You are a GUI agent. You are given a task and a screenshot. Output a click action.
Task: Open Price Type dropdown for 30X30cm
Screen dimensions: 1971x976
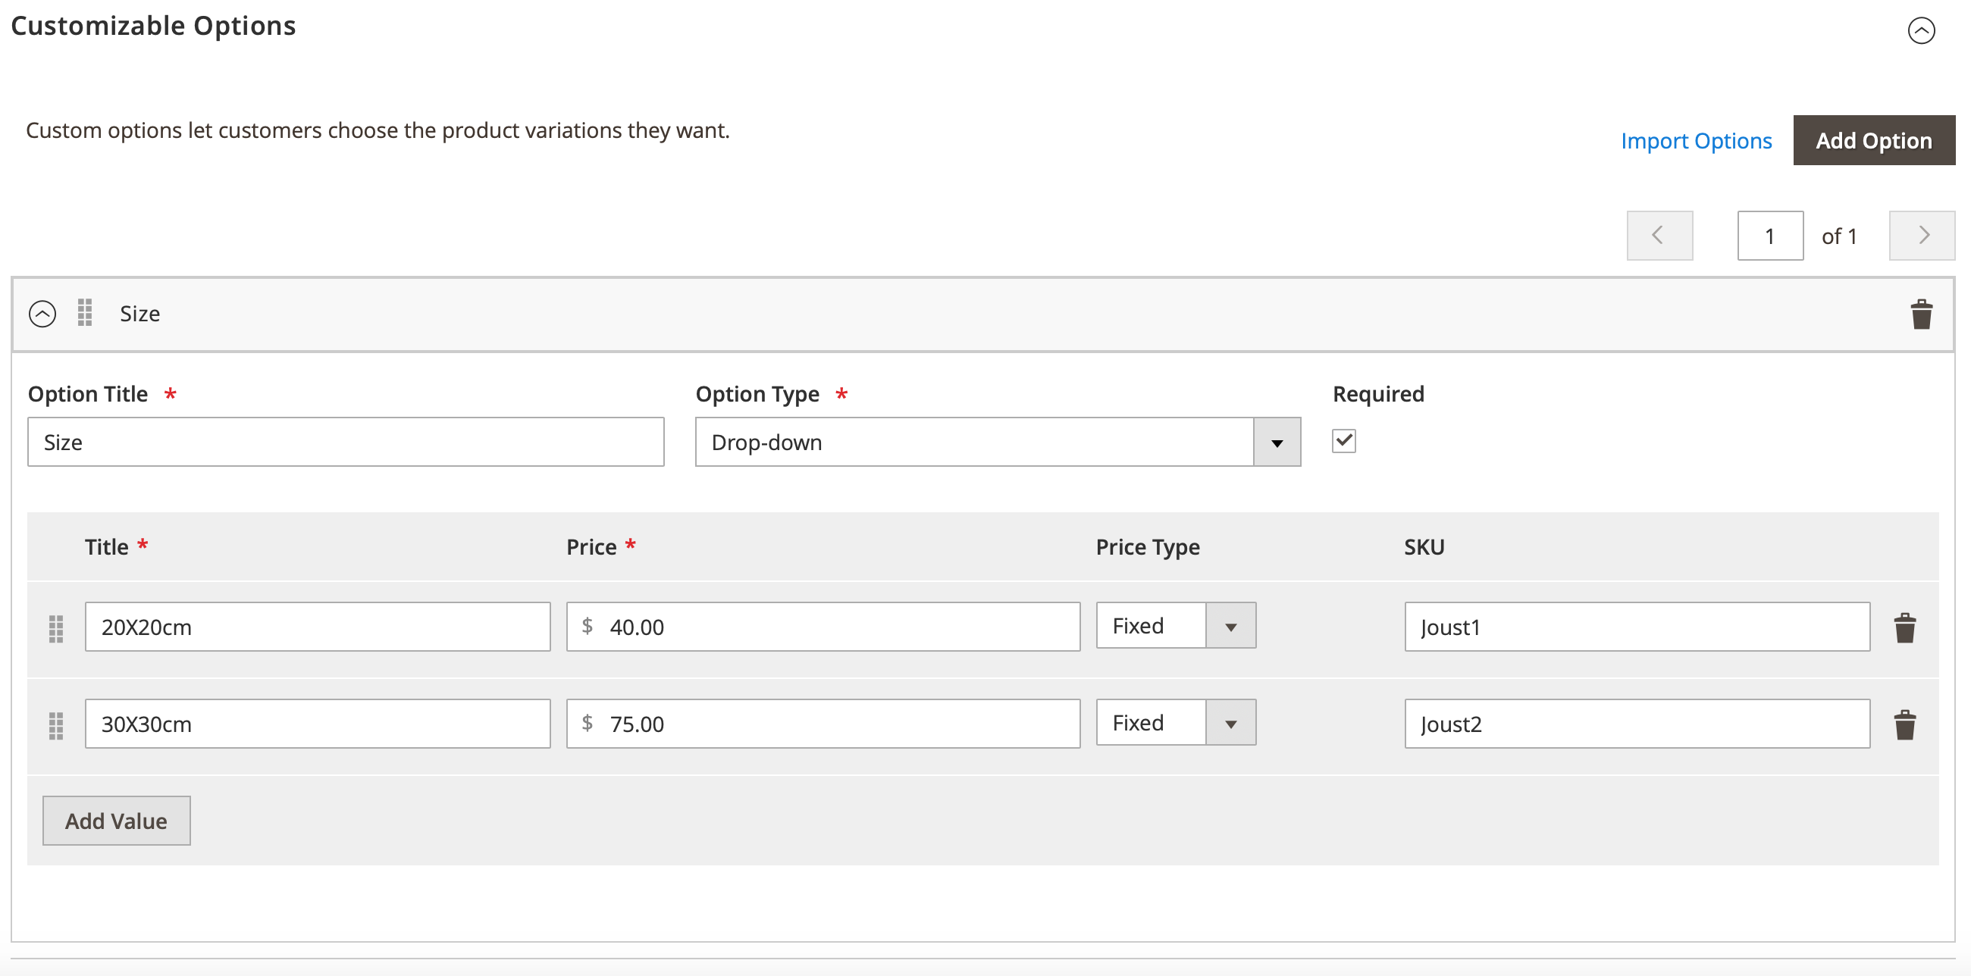coord(1175,723)
